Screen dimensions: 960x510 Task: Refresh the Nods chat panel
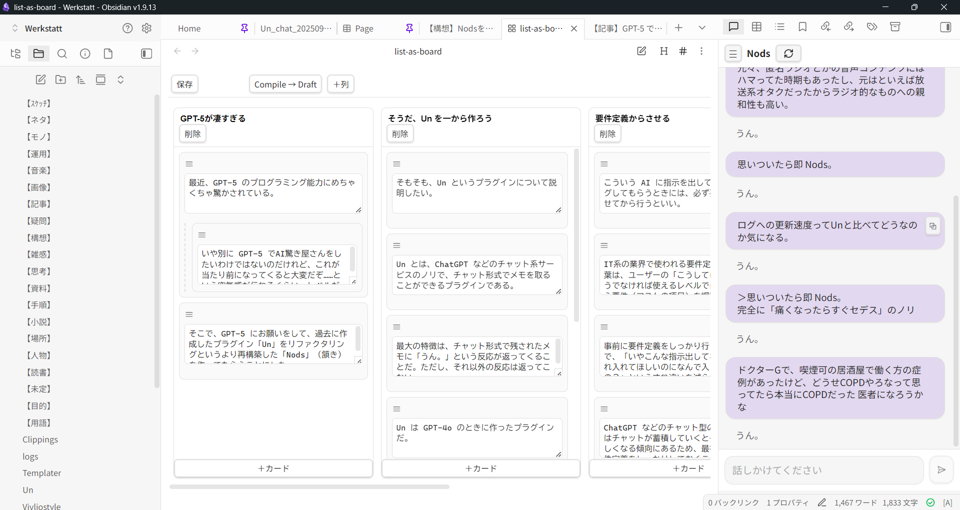[788, 53]
